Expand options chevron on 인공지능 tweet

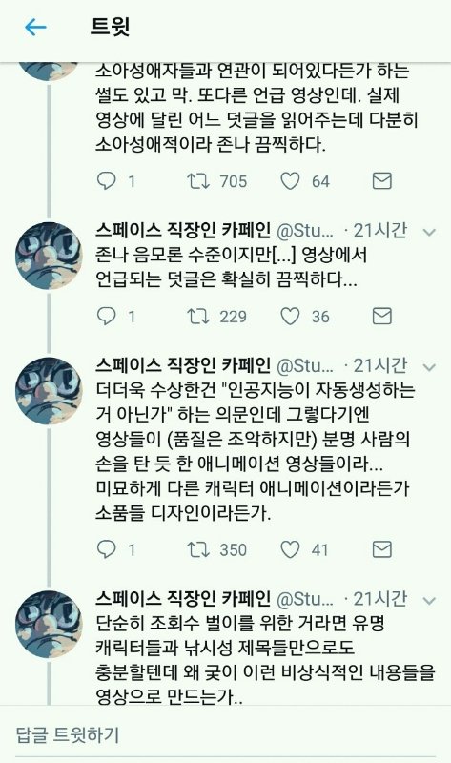pyautogui.click(x=429, y=367)
